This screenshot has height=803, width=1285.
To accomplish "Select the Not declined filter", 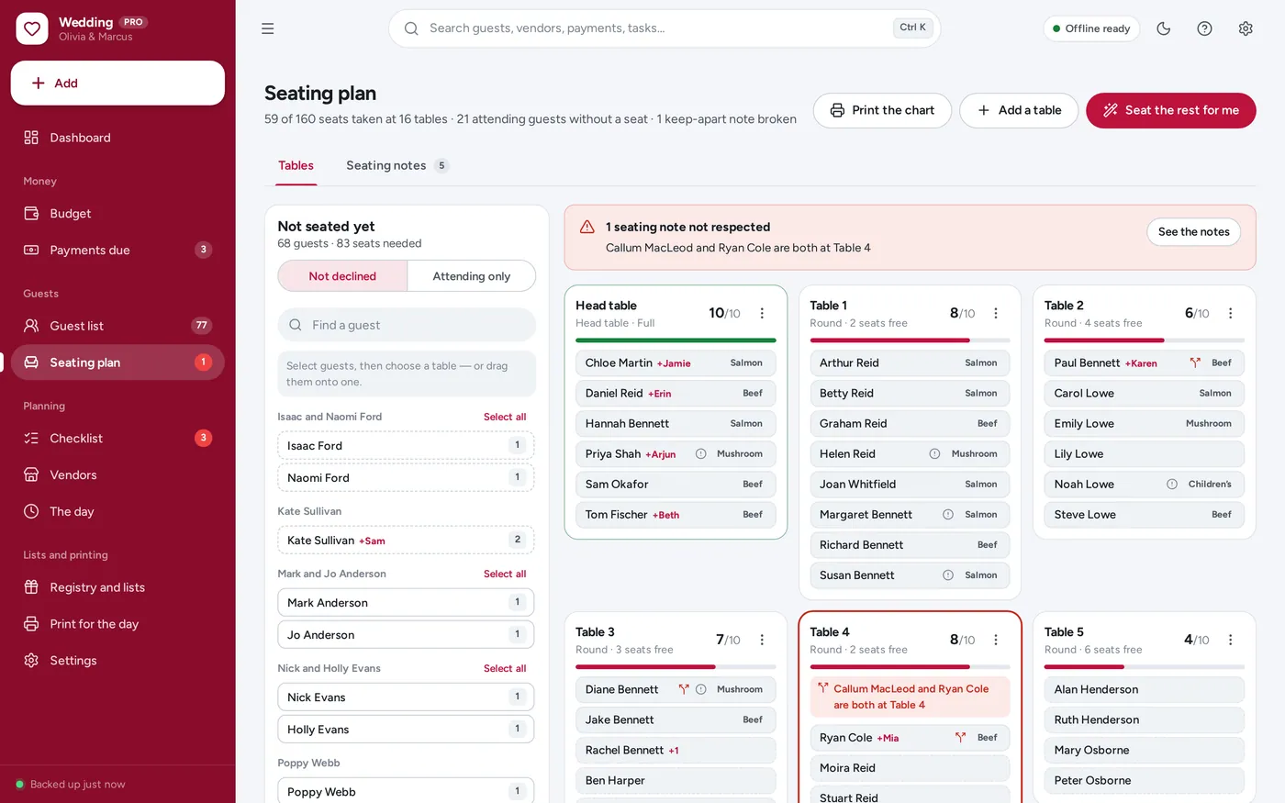I will (x=342, y=276).
